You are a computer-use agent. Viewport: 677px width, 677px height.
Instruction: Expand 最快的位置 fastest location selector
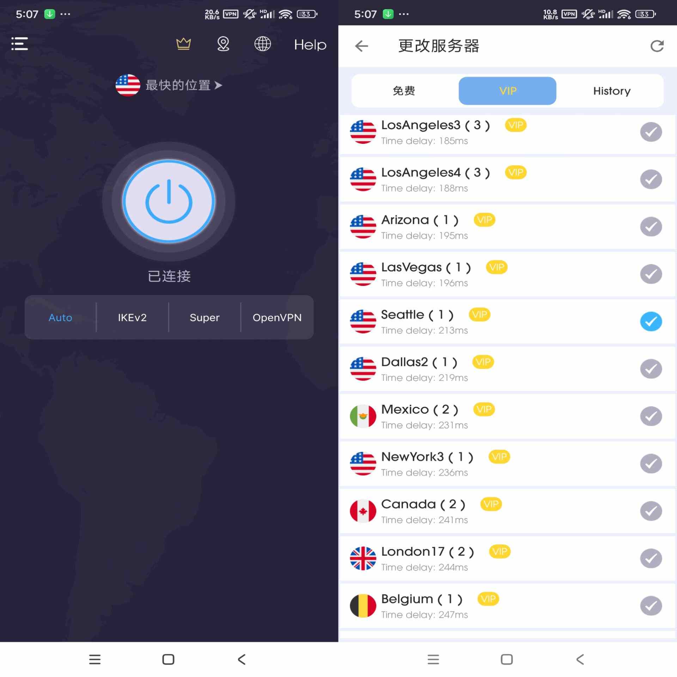coord(169,85)
